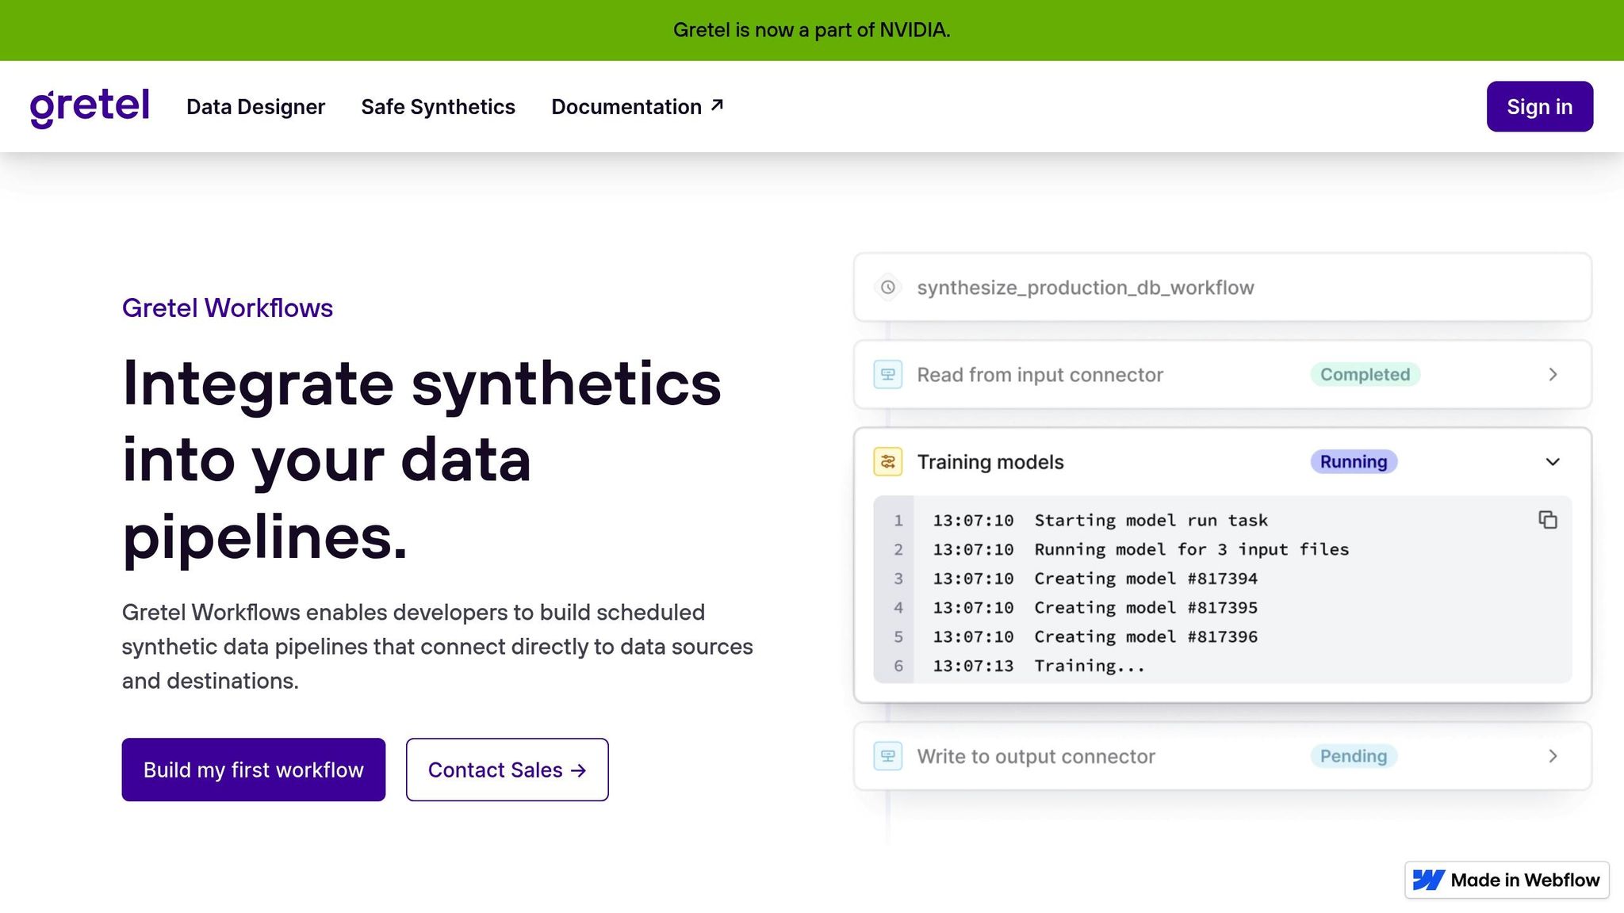Click Build my first workflow button
Image resolution: width=1624 pixels, height=913 pixels.
tap(253, 770)
